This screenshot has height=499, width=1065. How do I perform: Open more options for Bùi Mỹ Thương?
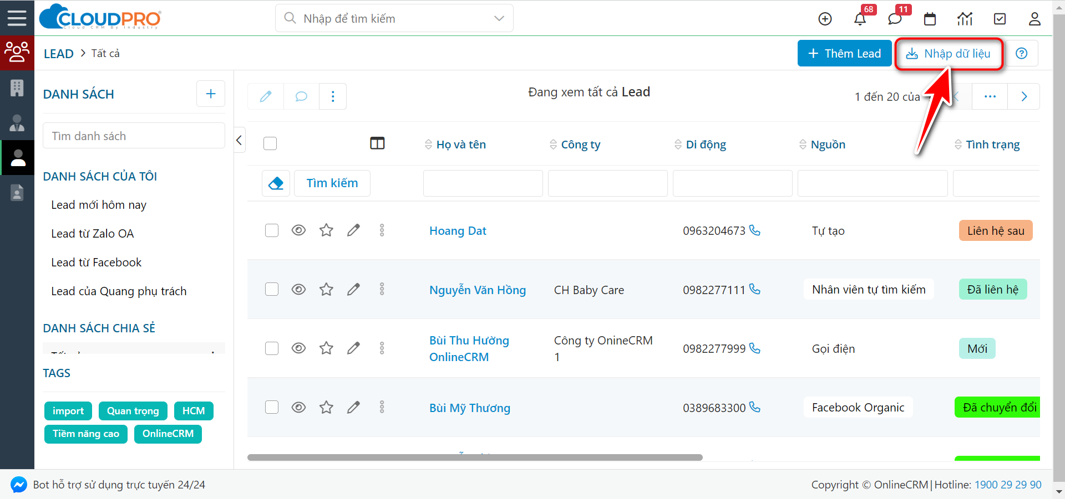tap(382, 407)
